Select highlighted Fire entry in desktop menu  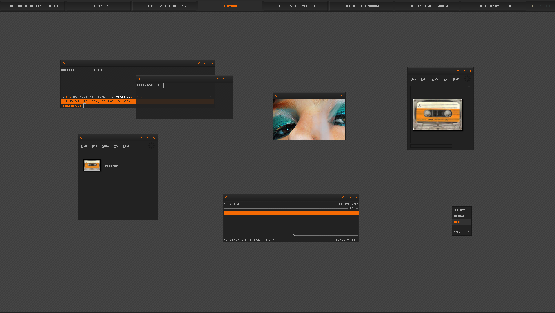[x=462, y=223]
